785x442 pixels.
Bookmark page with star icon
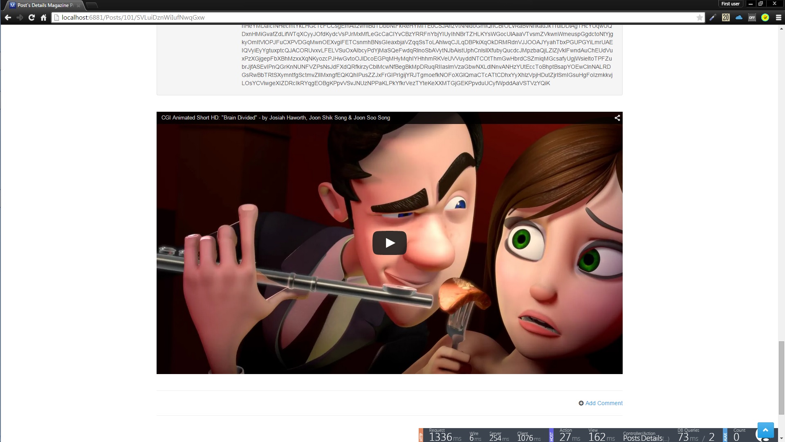(x=700, y=18)
